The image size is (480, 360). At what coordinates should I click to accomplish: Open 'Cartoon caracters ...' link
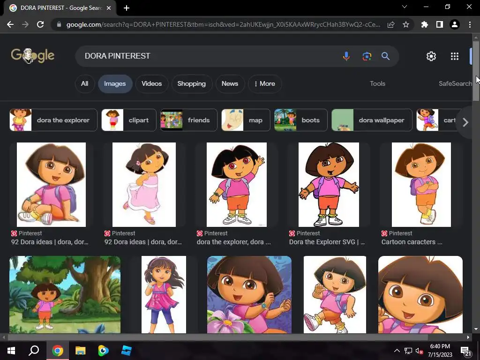(412, 242)
